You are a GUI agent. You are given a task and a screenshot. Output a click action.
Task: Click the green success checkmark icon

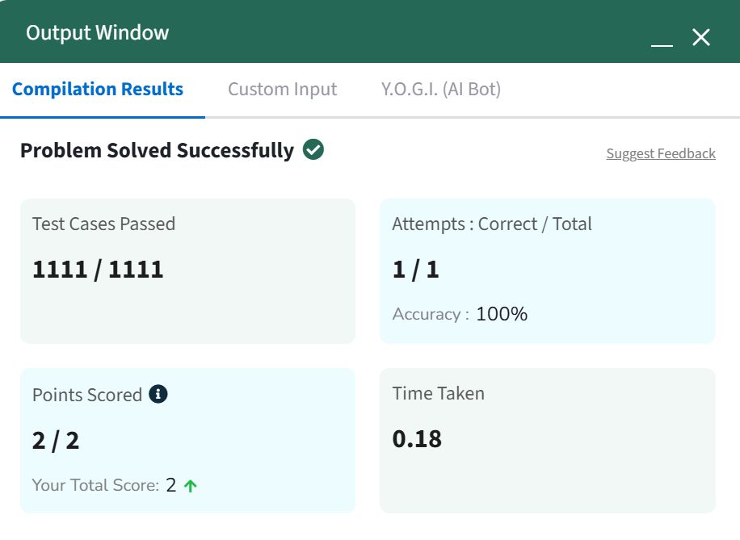coord(313,149)
